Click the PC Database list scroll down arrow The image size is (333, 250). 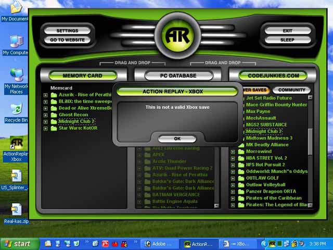pos(216,205)
